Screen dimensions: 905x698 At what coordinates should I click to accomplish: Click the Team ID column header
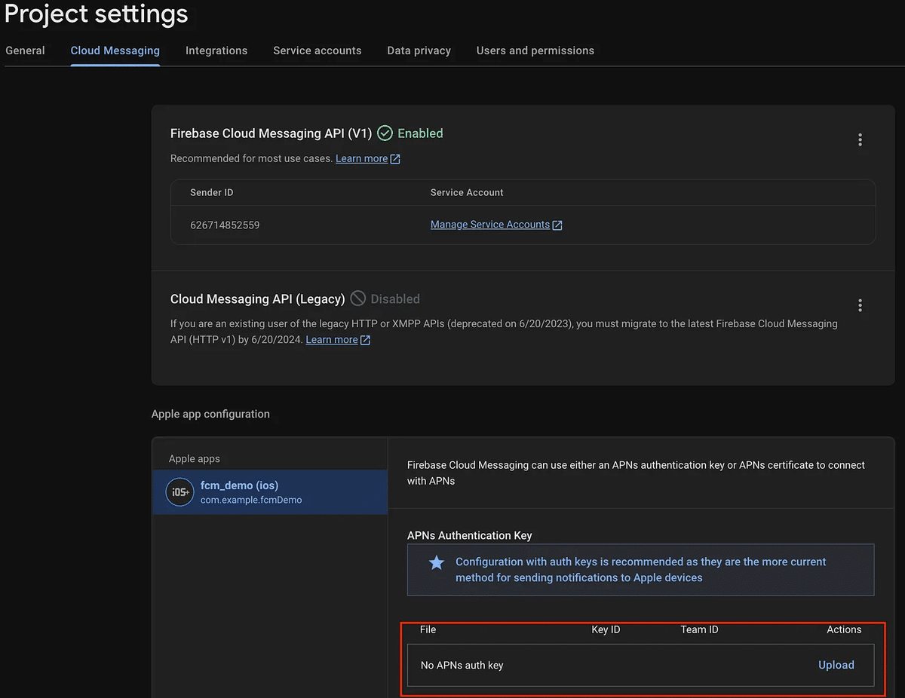click(x=699, y=629)
